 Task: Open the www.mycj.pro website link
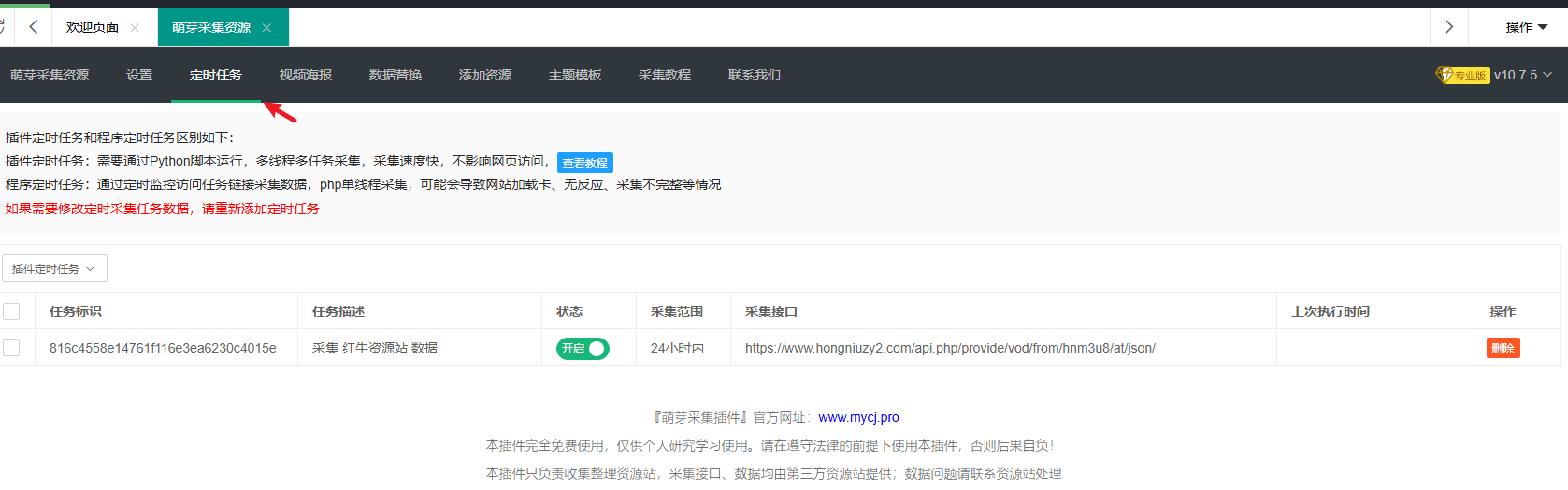click(857, 418)
